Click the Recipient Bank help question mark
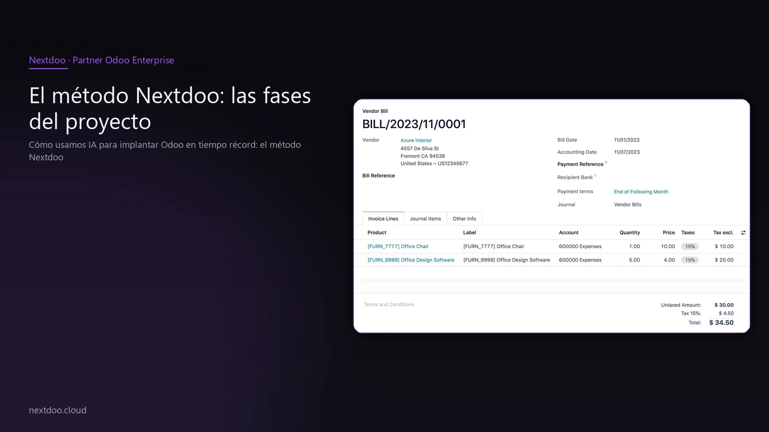This screenshot has height=432, width=769. [595, 176]
